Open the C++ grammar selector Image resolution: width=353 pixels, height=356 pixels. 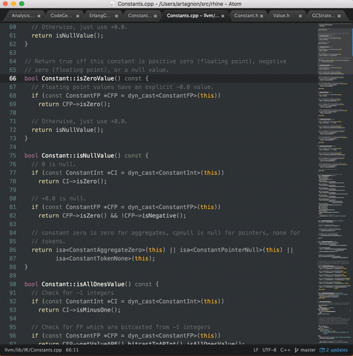coord(285,350)
